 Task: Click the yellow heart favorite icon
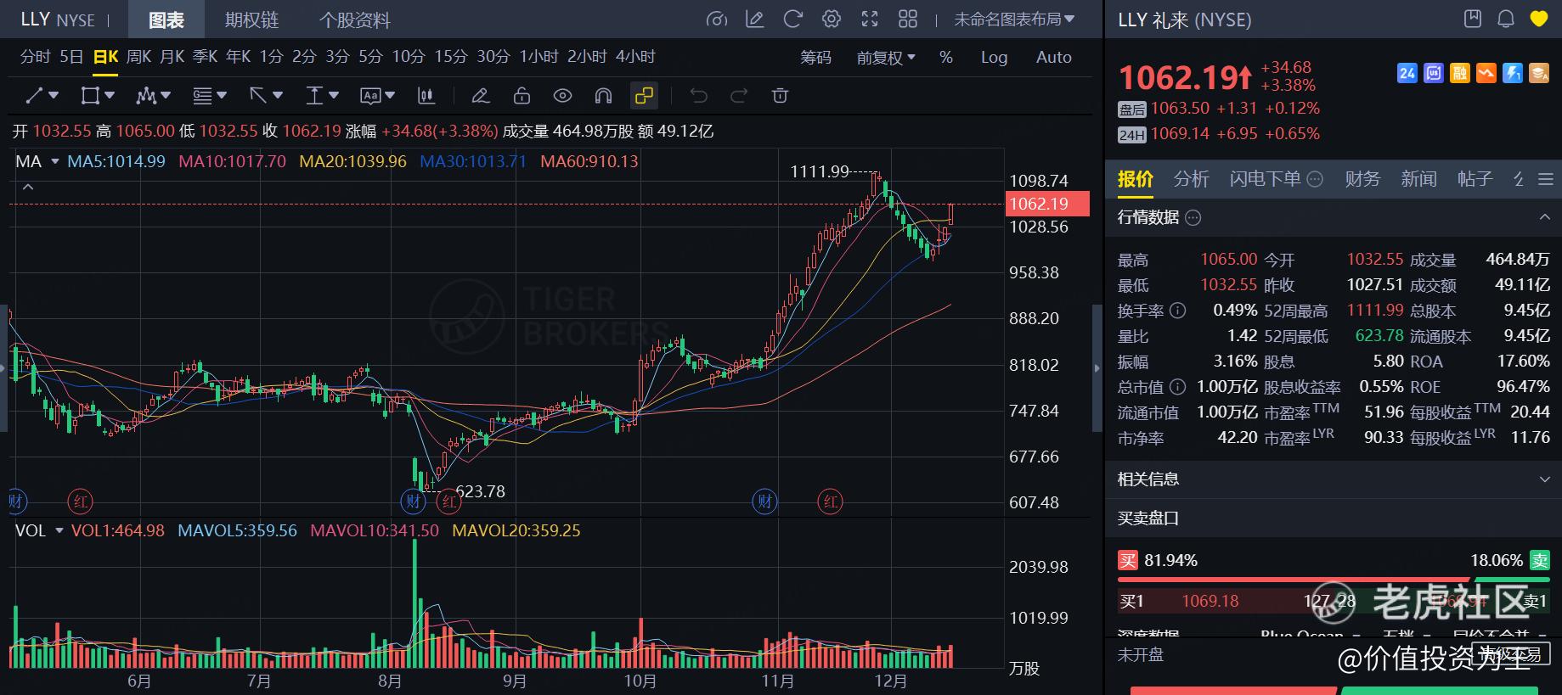tap(1539, 19)
